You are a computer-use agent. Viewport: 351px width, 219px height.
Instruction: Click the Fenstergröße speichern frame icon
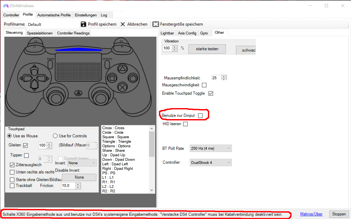click(x=155, y=24)
